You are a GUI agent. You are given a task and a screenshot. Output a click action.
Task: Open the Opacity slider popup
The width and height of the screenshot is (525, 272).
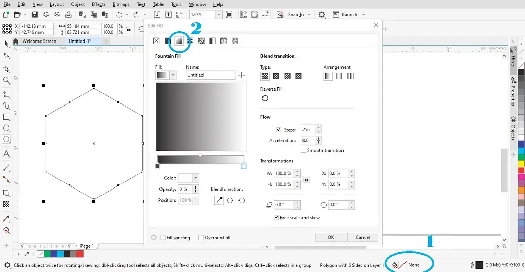195,189
